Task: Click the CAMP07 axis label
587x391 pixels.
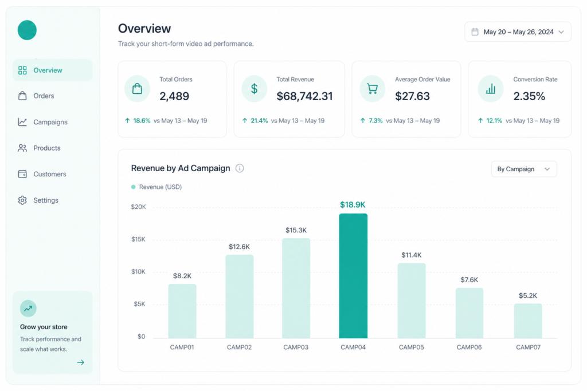Action: coord(528,347)
